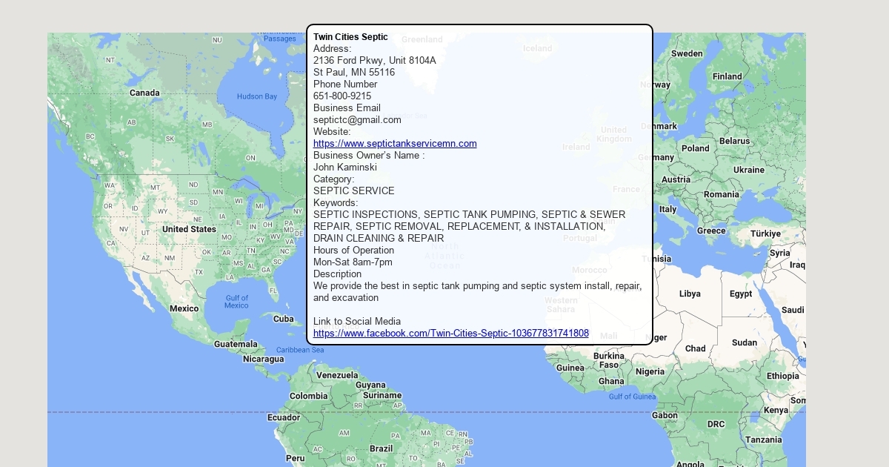This screenshot has width=889, height=467.
Task: Click the Hudson Bay map label
Action: tap(256, 96)
